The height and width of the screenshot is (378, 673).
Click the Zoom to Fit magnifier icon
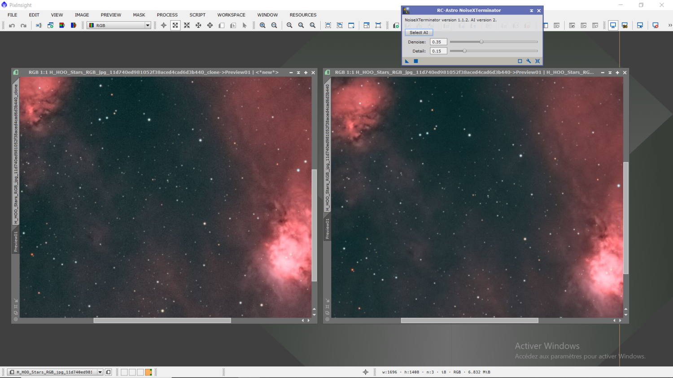pyautogui.click(x=289, y=26)
